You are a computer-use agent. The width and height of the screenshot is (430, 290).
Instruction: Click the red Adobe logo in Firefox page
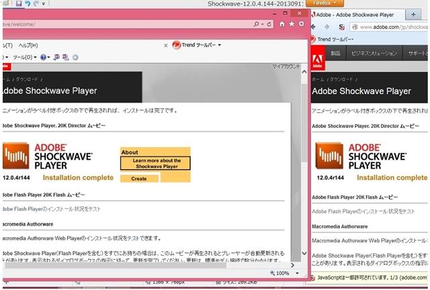(318, 58)
